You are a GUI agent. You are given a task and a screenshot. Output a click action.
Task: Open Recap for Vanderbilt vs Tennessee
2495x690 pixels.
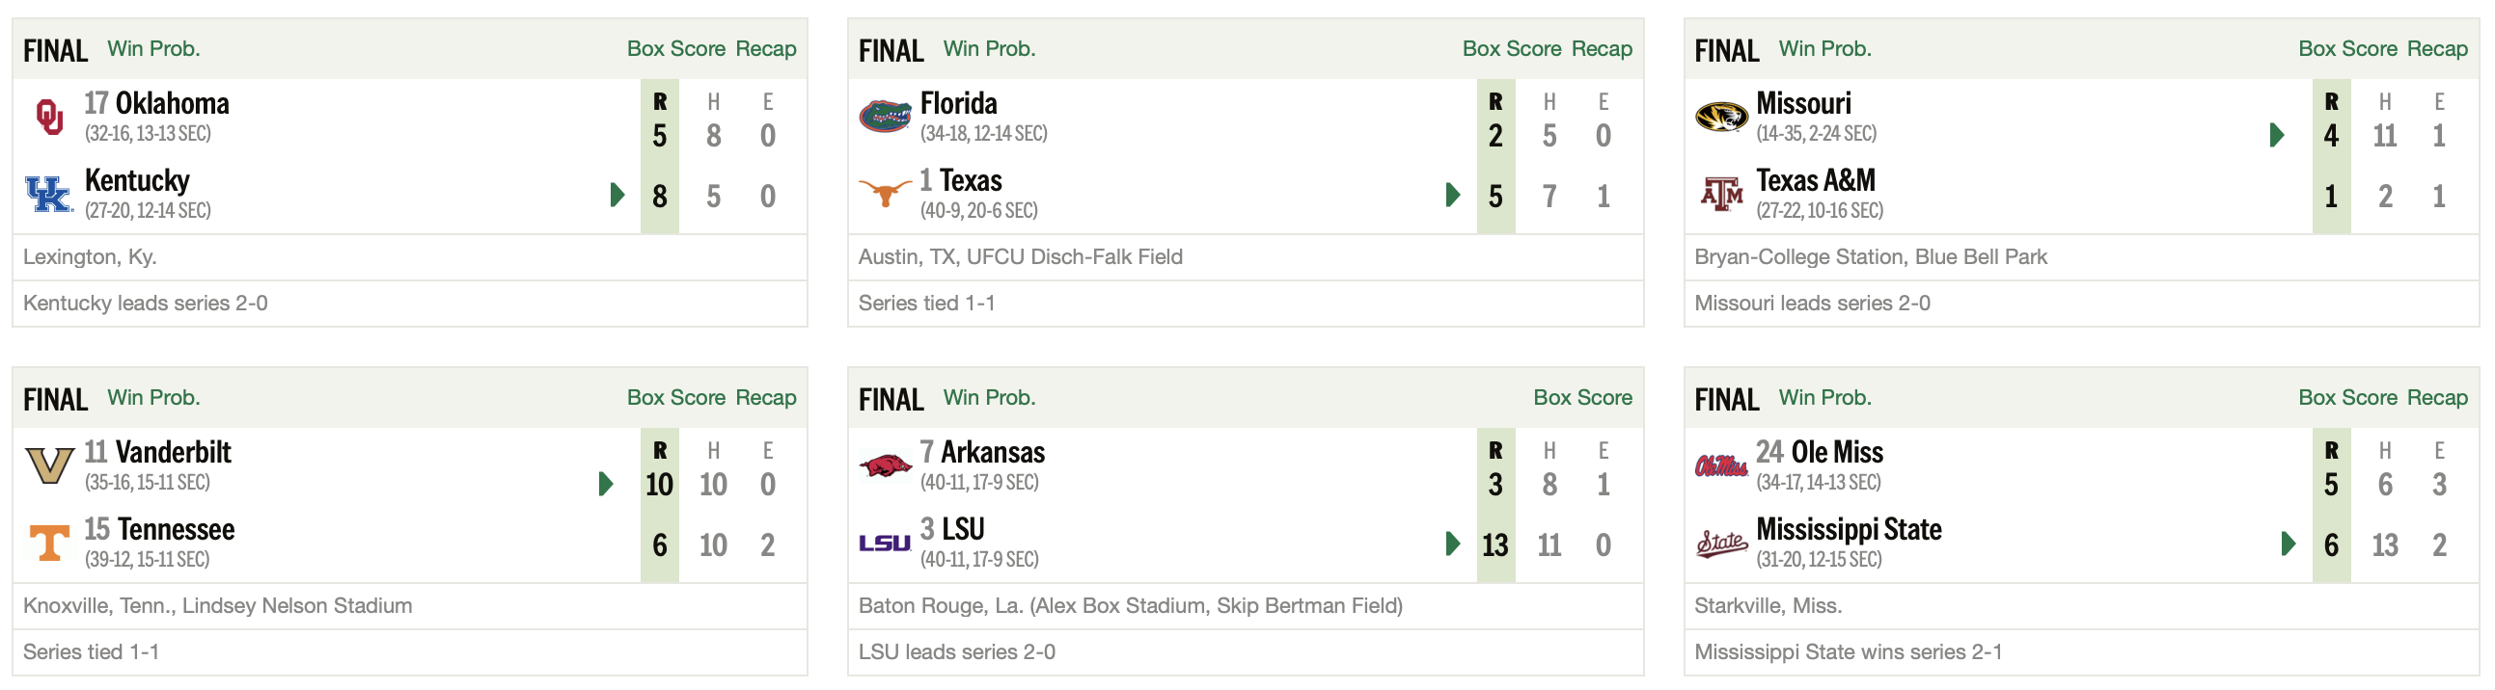pos(765,398)
